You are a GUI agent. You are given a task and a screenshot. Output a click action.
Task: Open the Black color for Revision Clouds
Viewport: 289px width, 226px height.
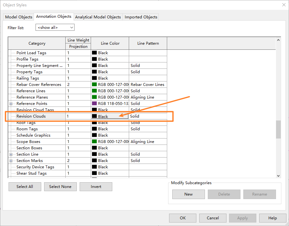tap(94, 116)
